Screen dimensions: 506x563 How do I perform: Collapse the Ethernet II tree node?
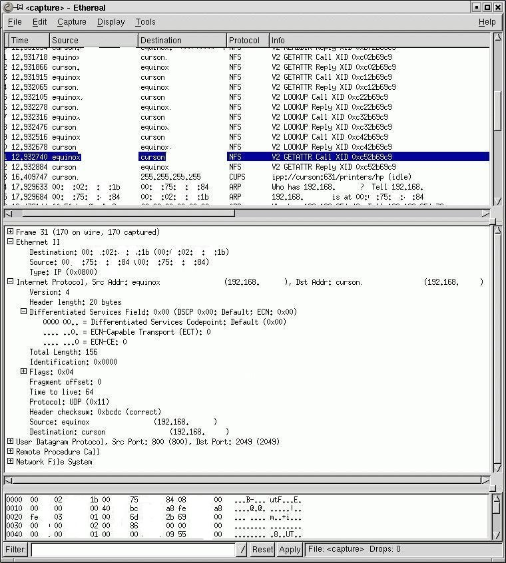point(11,242)
